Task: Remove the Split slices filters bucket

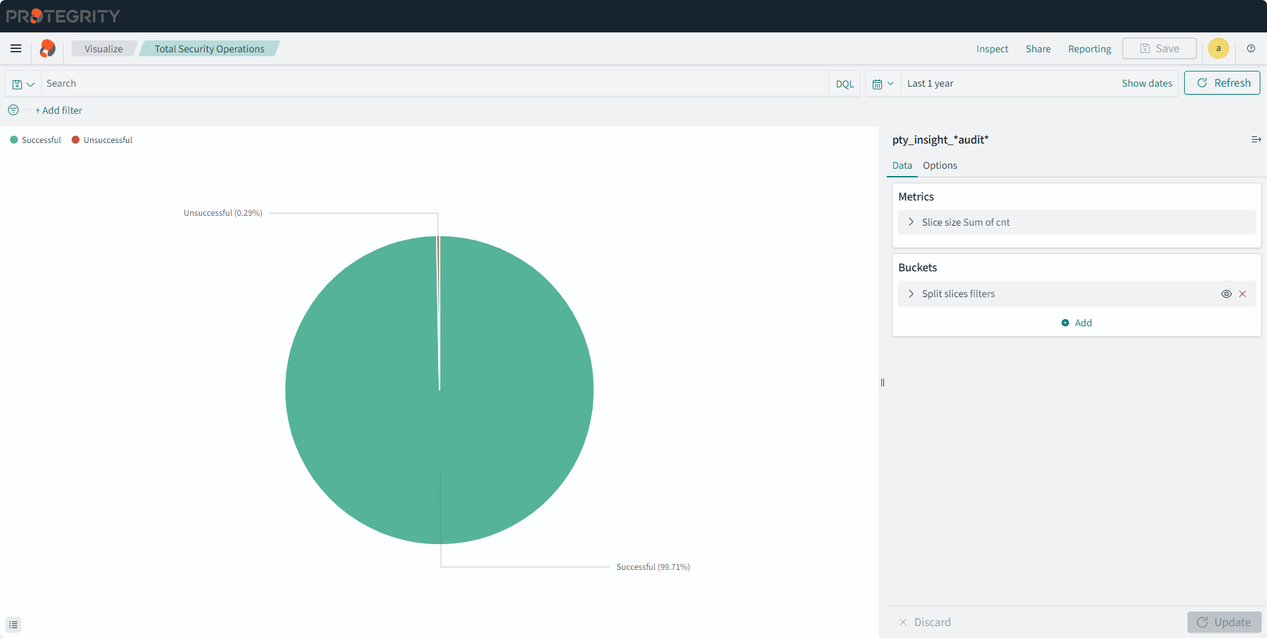Action: 1242,294
